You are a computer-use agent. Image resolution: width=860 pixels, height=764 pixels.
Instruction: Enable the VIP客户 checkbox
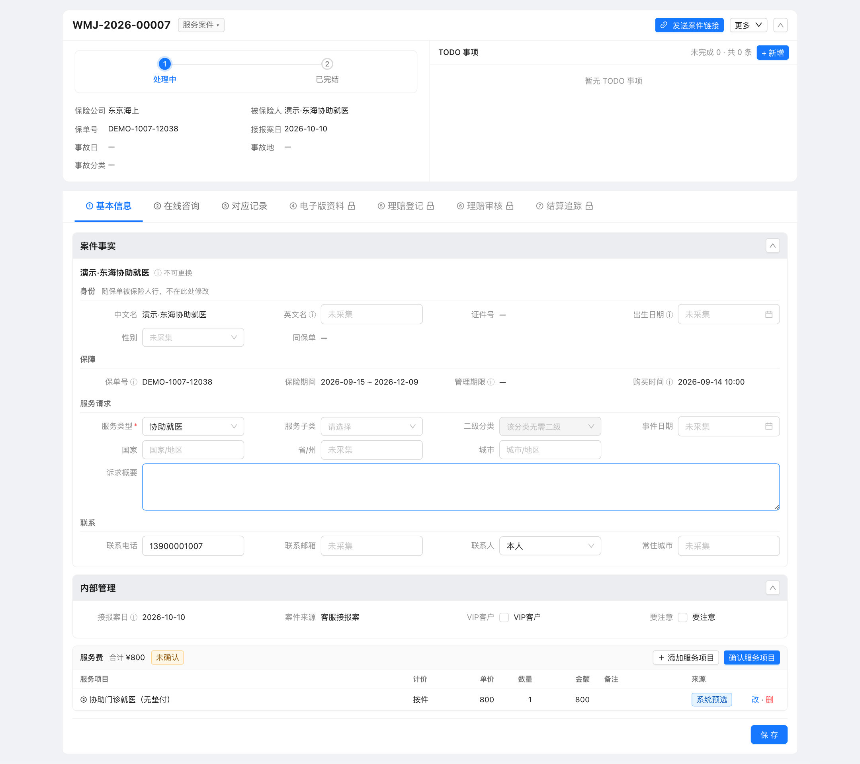click(x=504, y=617)
